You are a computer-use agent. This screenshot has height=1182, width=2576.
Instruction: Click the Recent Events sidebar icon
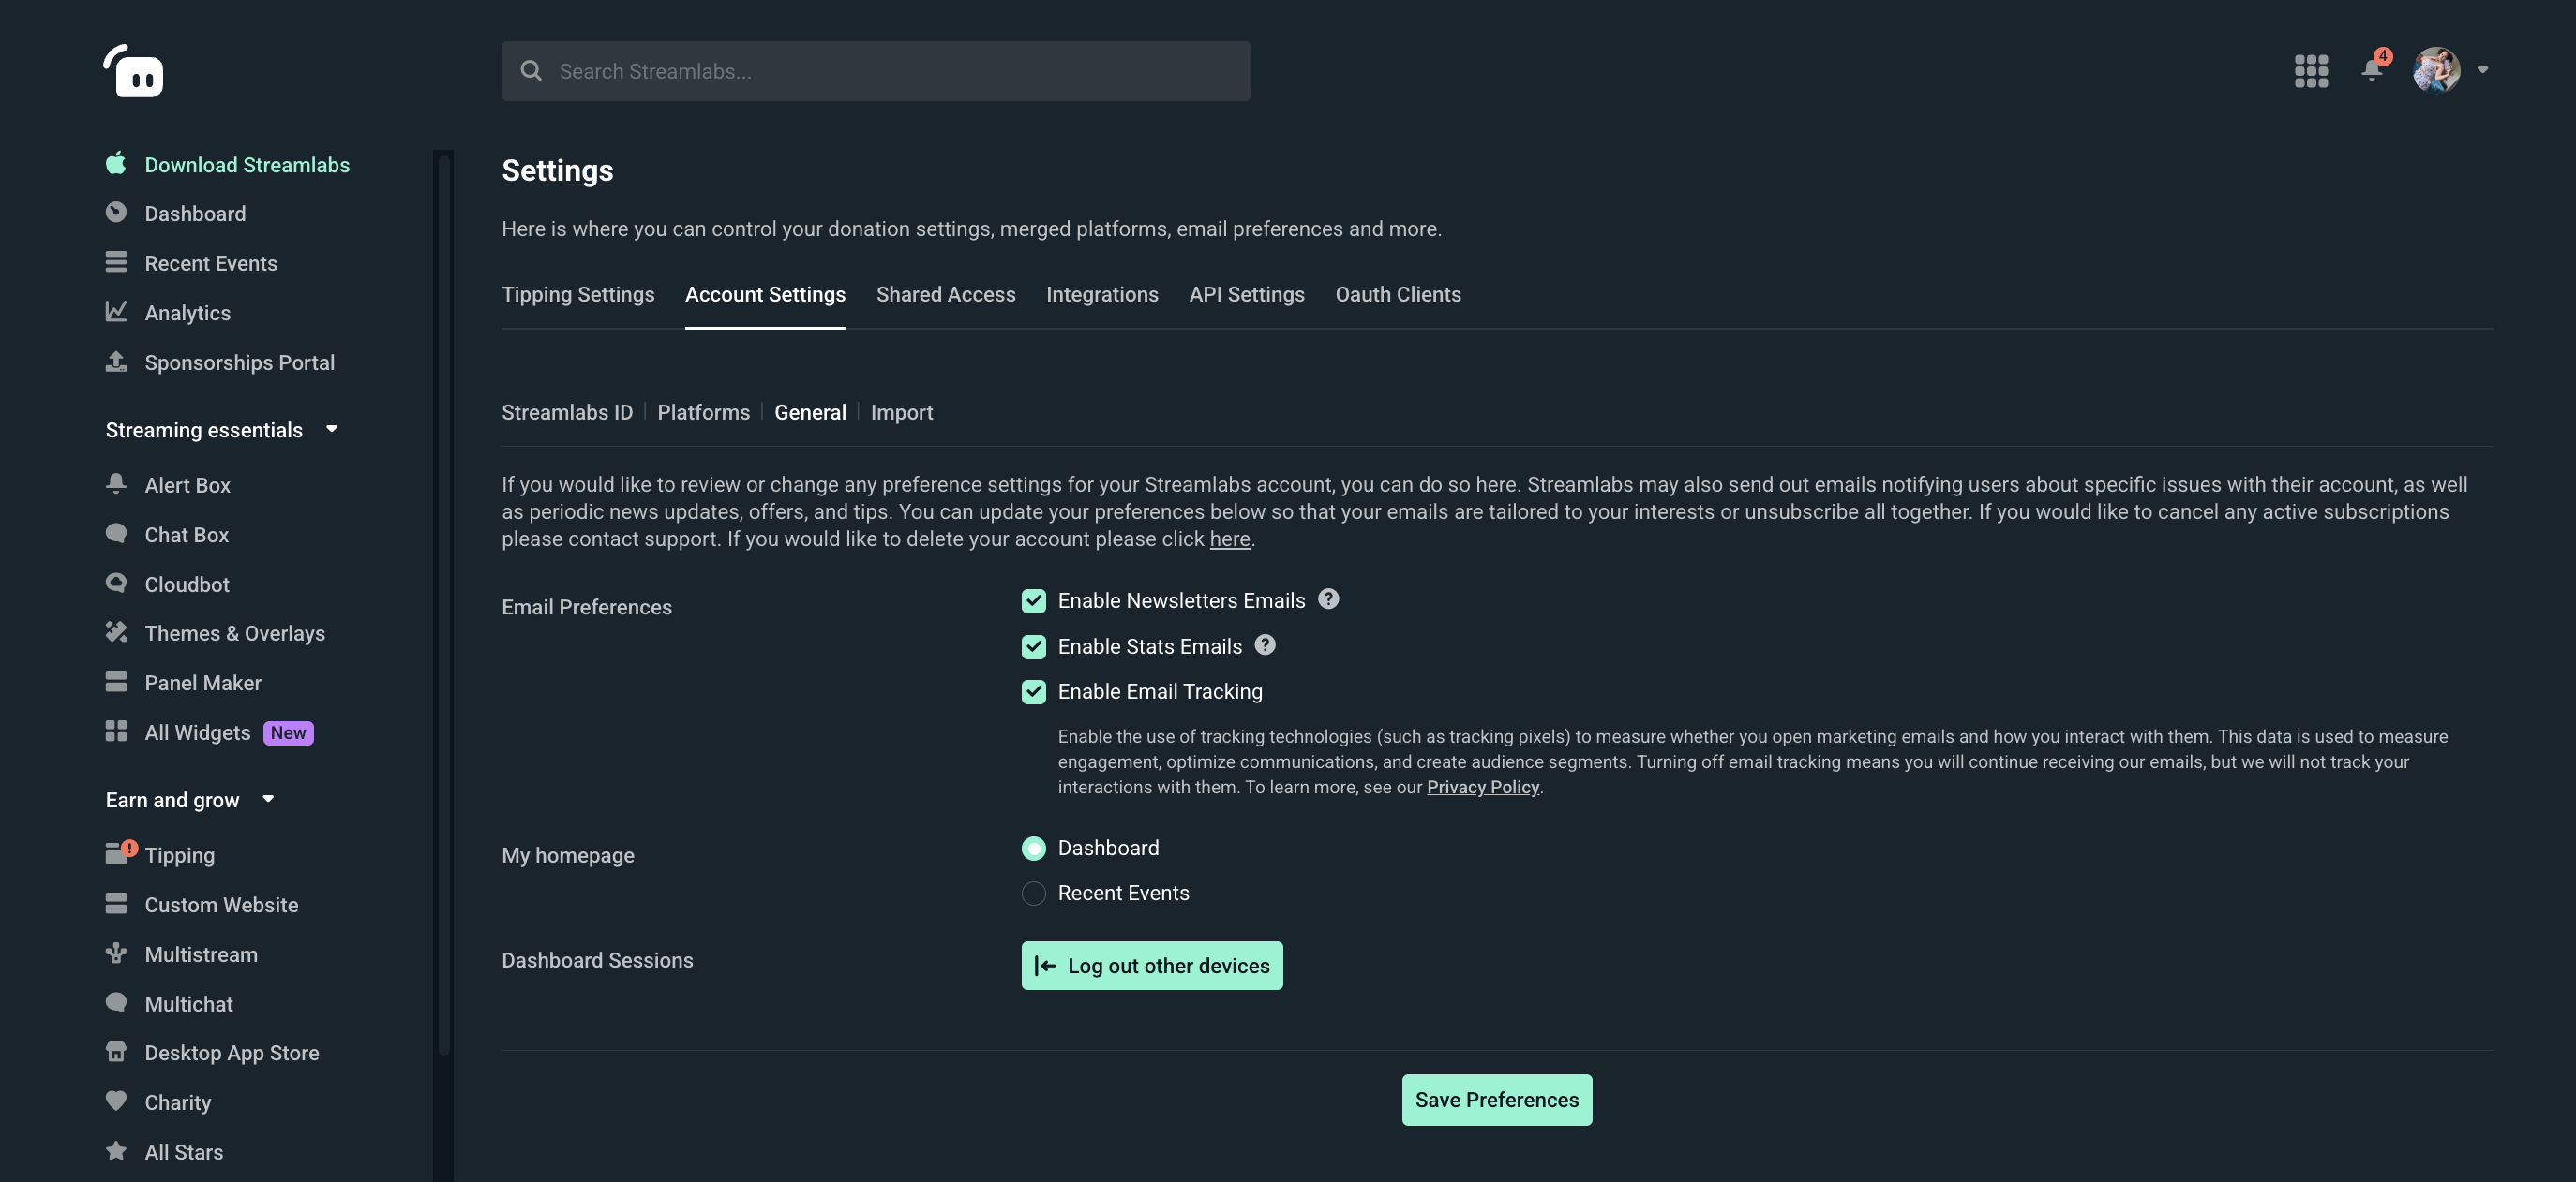pos(116,263)
